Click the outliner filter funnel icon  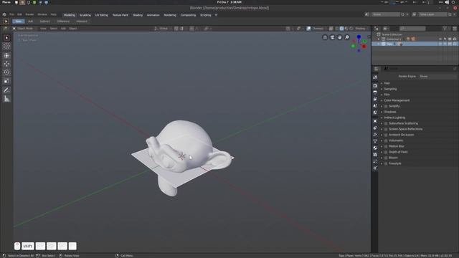[445, 29]
